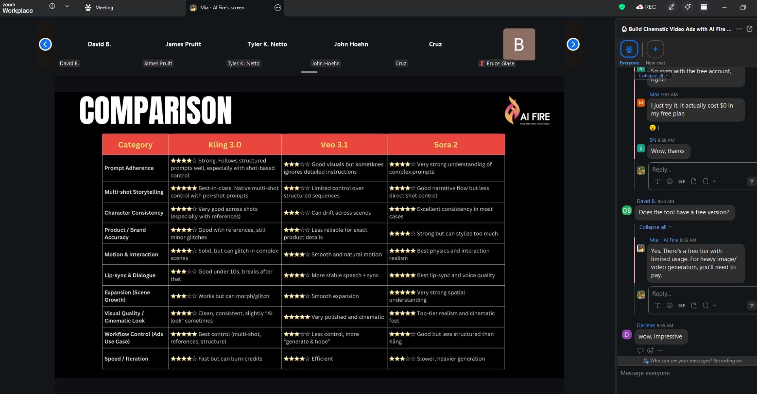757x394 pixels.
Task: Switch to the Meeting tab
Action: tap(99, 7)
